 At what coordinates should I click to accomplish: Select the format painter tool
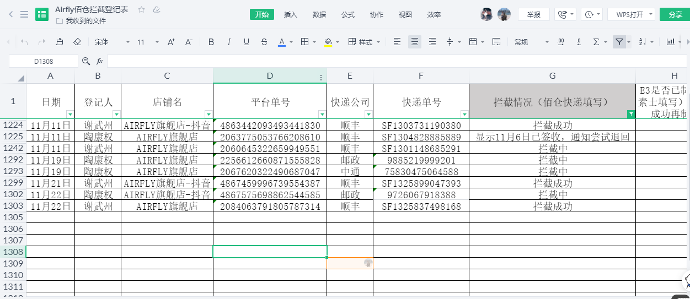(60, 42)
